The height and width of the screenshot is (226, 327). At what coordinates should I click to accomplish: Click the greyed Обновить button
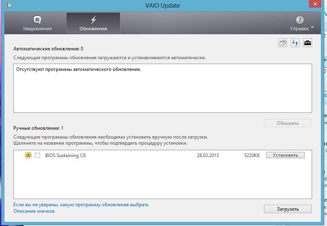287,123
